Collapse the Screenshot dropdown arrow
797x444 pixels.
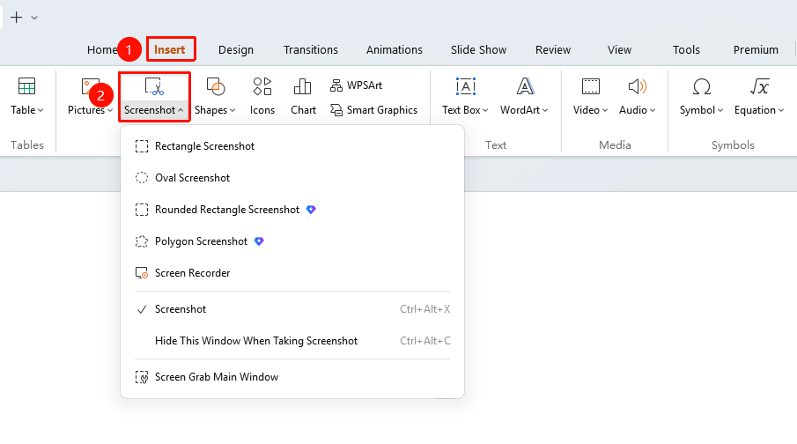click(x=181, y=110)
